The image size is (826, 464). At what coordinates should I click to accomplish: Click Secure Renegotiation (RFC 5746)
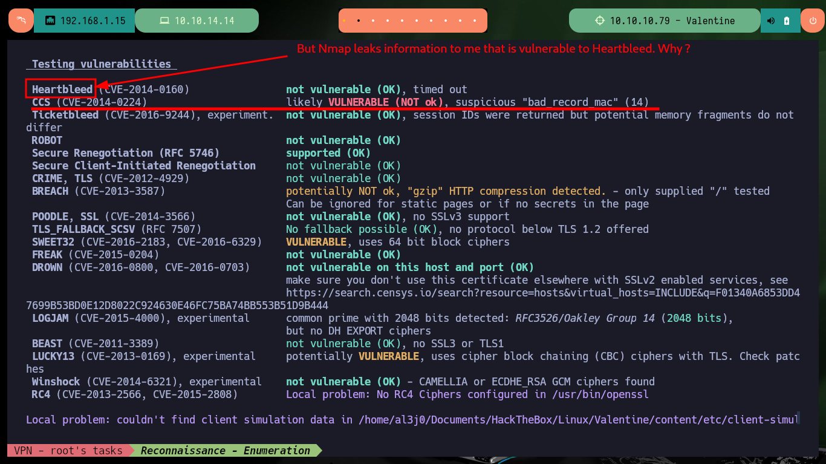coord(126,153)
